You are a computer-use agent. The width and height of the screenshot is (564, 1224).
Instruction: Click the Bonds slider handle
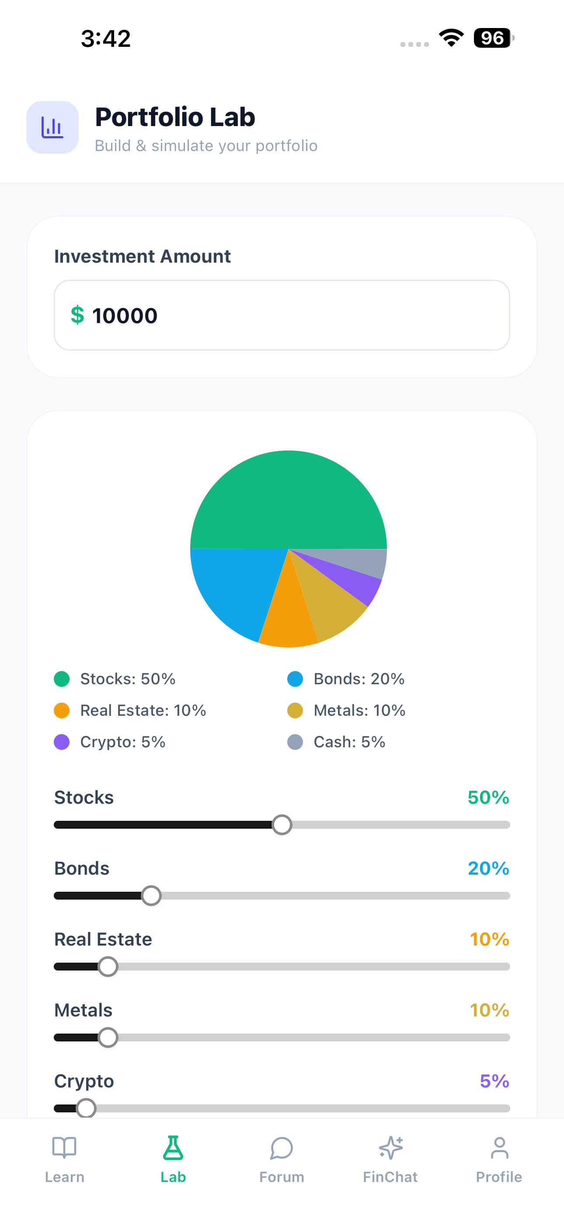point(151,896)
